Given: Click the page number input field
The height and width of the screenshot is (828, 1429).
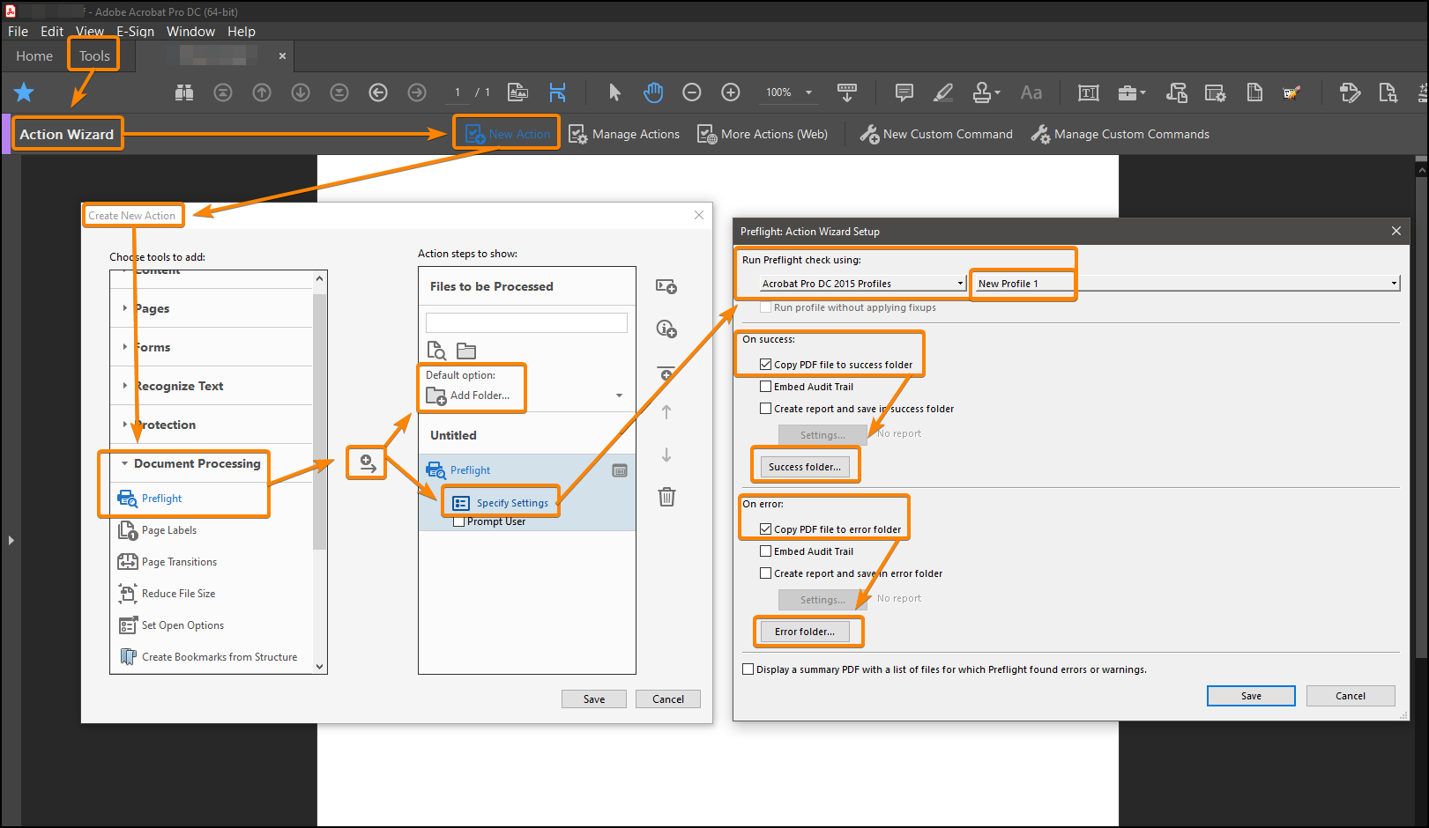Looking at the screenshot, I should (458, 92).
